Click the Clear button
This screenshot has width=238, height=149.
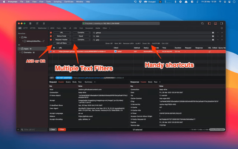(x=53, y=129)
